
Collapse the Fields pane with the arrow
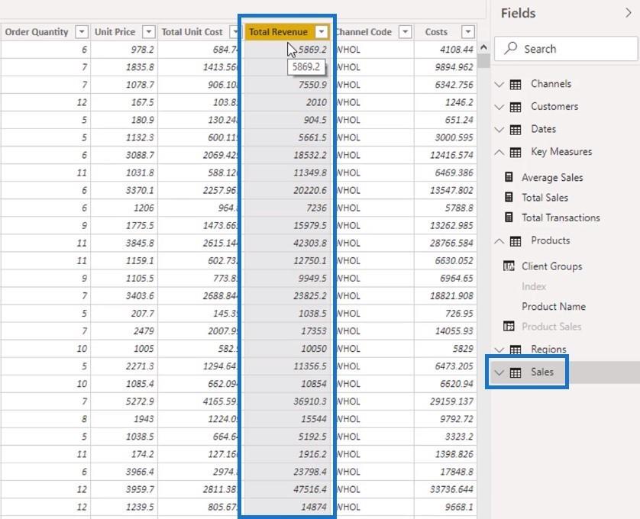click(629, 13)
